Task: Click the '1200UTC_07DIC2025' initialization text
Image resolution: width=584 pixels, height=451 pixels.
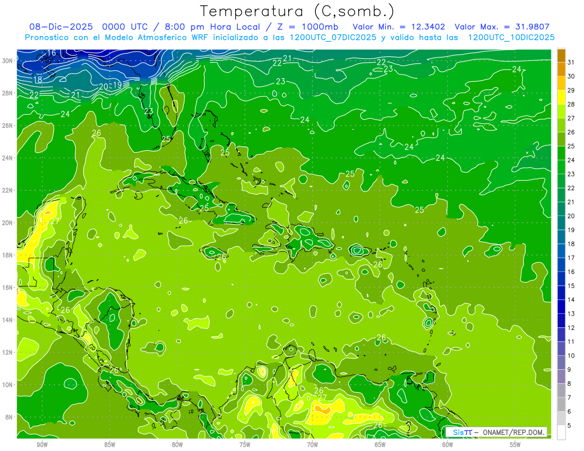Action: [x=332, y=37]
